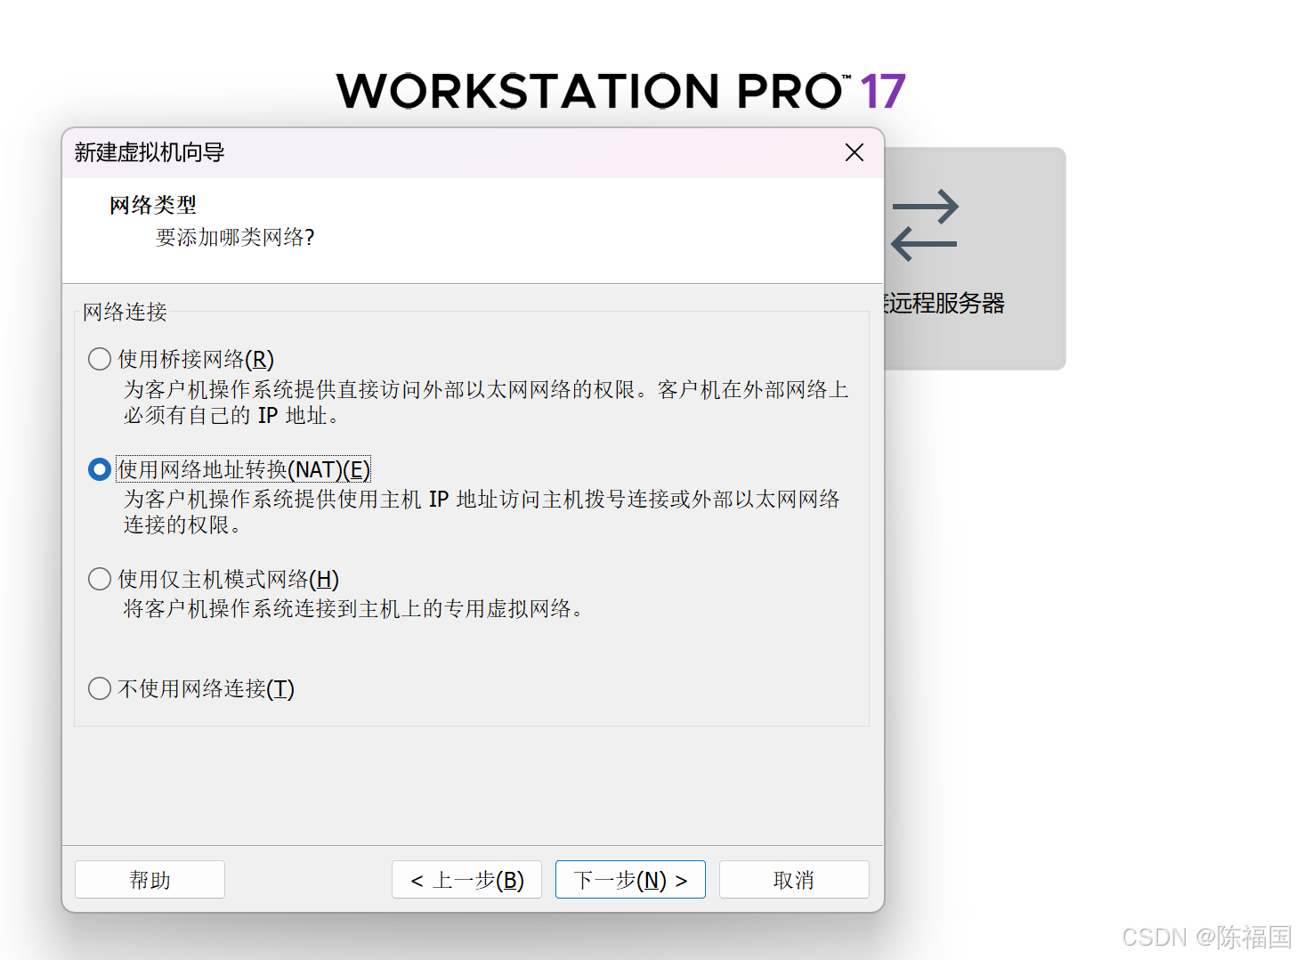Click the bridged network description text

(x=486, y=403)
